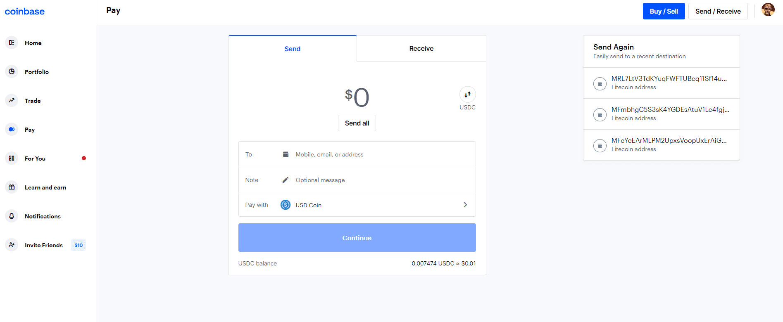Click the Send / Receive button
This screenshot has height=322, width=783.
[718, 11]
